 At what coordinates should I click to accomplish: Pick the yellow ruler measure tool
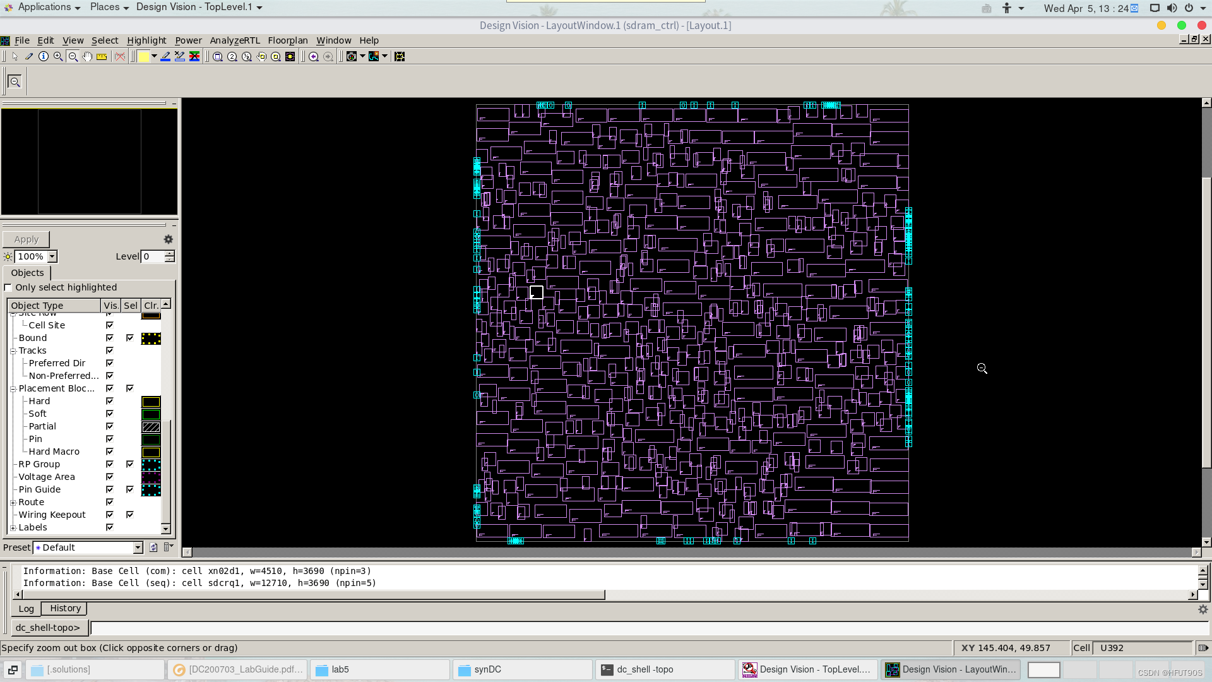pyautogui.click(x=102, y=57)
